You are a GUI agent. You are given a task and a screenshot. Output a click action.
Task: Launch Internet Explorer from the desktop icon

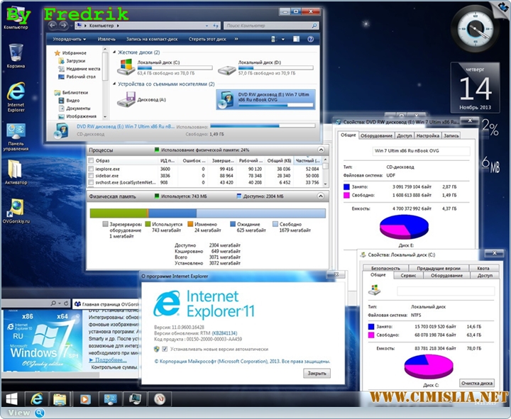point(16,94)
